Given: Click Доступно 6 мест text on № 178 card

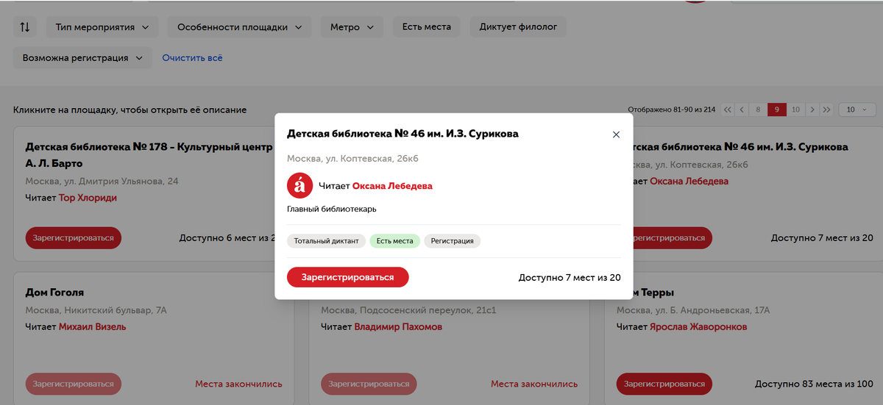Looking at the screenshot, I should click(x=226, y=238).
